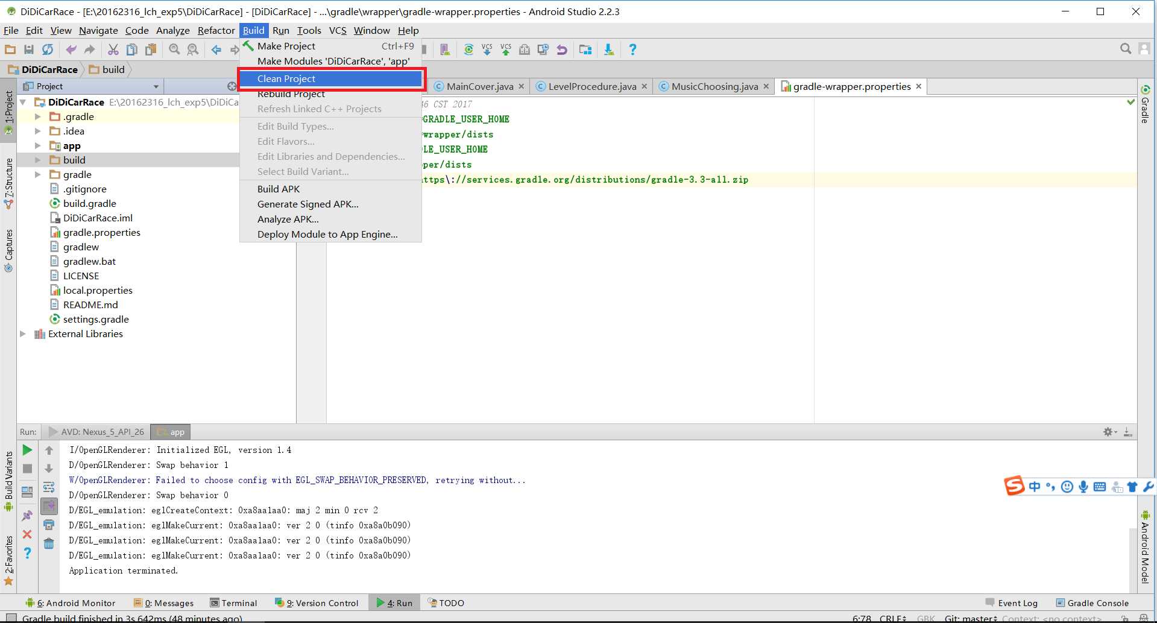Click the Save All floppy disk icon

coord(29,49)
